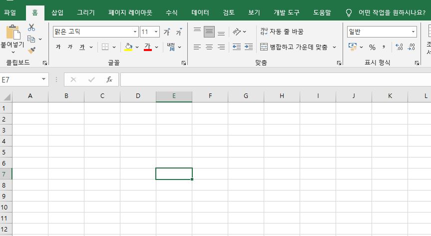Switch to the 데이터 tab

200,12
